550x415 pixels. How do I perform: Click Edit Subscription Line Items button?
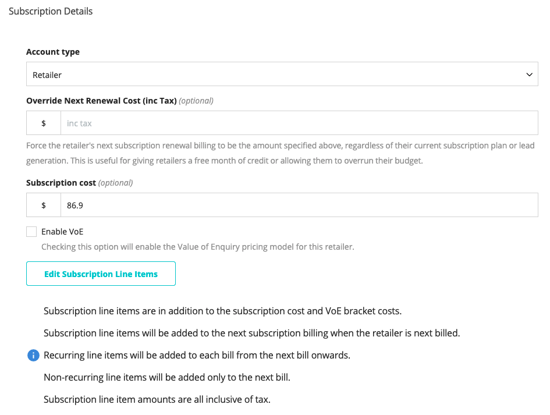[101, 274]
